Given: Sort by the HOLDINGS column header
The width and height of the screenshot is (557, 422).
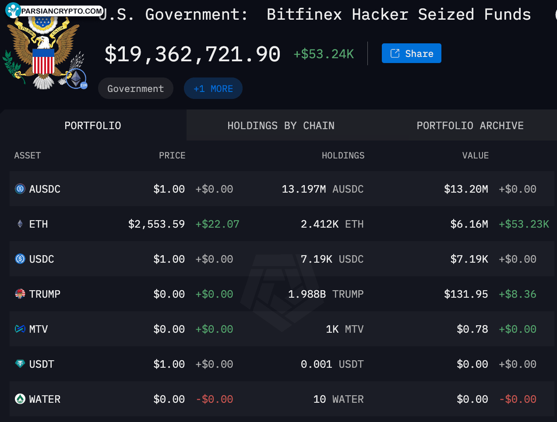Looking at the screenshot, I should point(343,155).
